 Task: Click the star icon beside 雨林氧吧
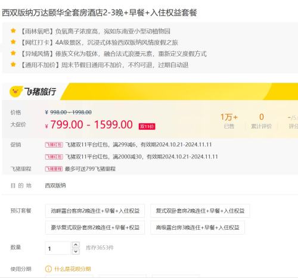click(13, 31)
